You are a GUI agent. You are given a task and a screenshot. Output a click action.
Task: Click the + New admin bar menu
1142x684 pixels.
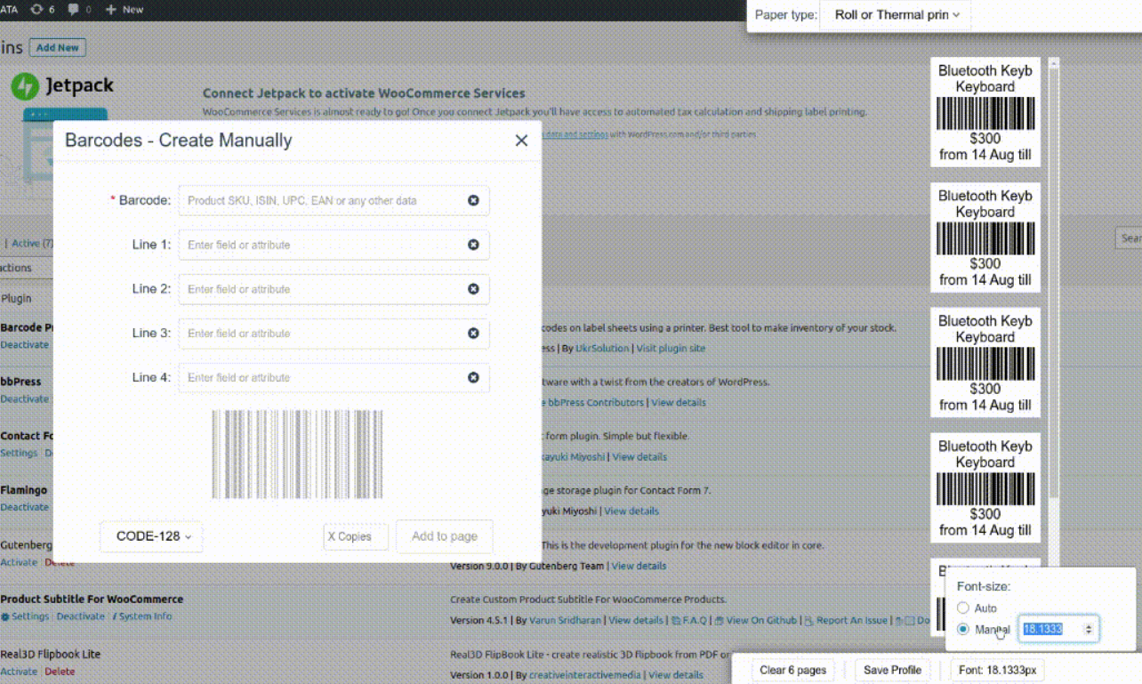pyautogui.click(x=125, y=10)
